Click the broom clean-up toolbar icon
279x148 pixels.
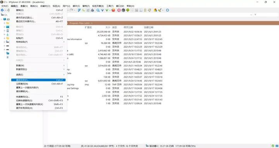tap(160, 10)
